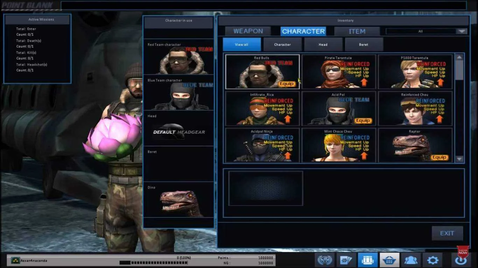
Task: Open the settings gear icon
Action: click(x=433, y=260)
